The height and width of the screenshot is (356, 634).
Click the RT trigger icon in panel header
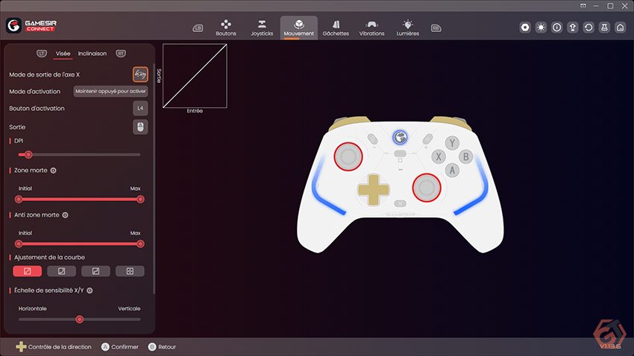[x=121, y=54]
